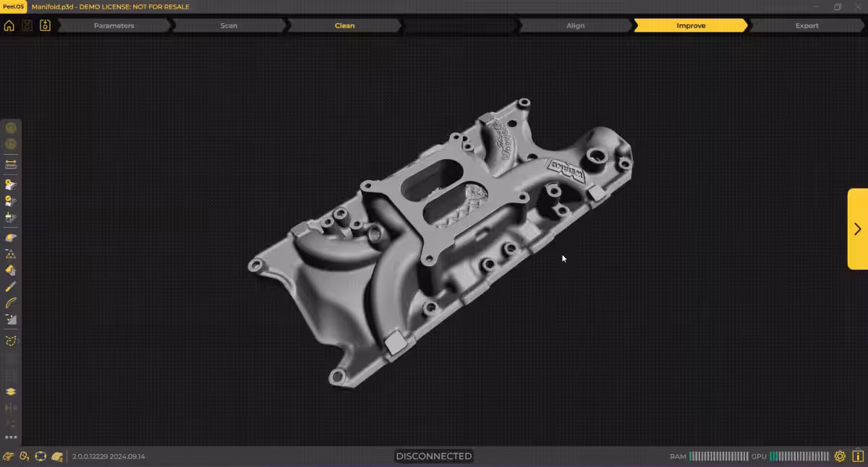
Task: Click the DISCONNECTED status button
Action: click(x=434, y=456)
